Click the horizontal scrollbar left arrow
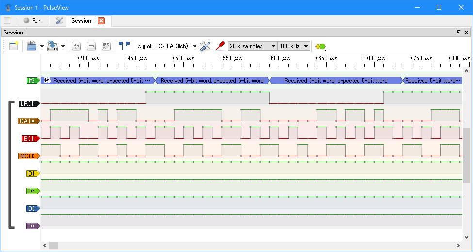This screenshot has height=252, width=473. 45,245
